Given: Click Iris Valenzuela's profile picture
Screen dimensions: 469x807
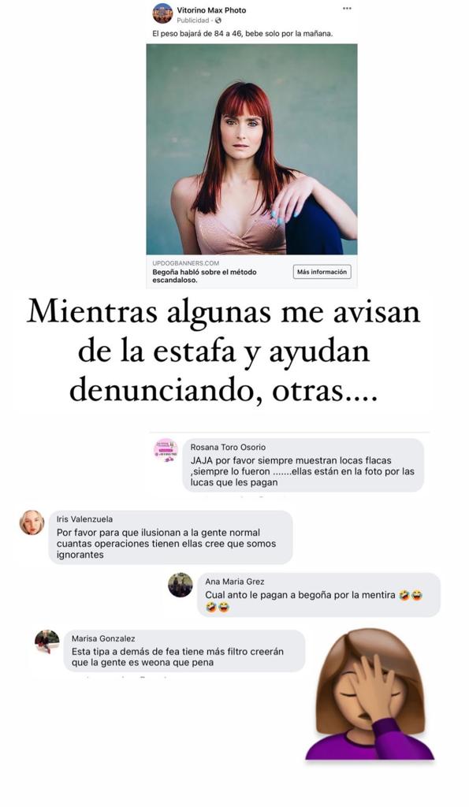Looking at the screenshot, I should (x=32, y=523).
